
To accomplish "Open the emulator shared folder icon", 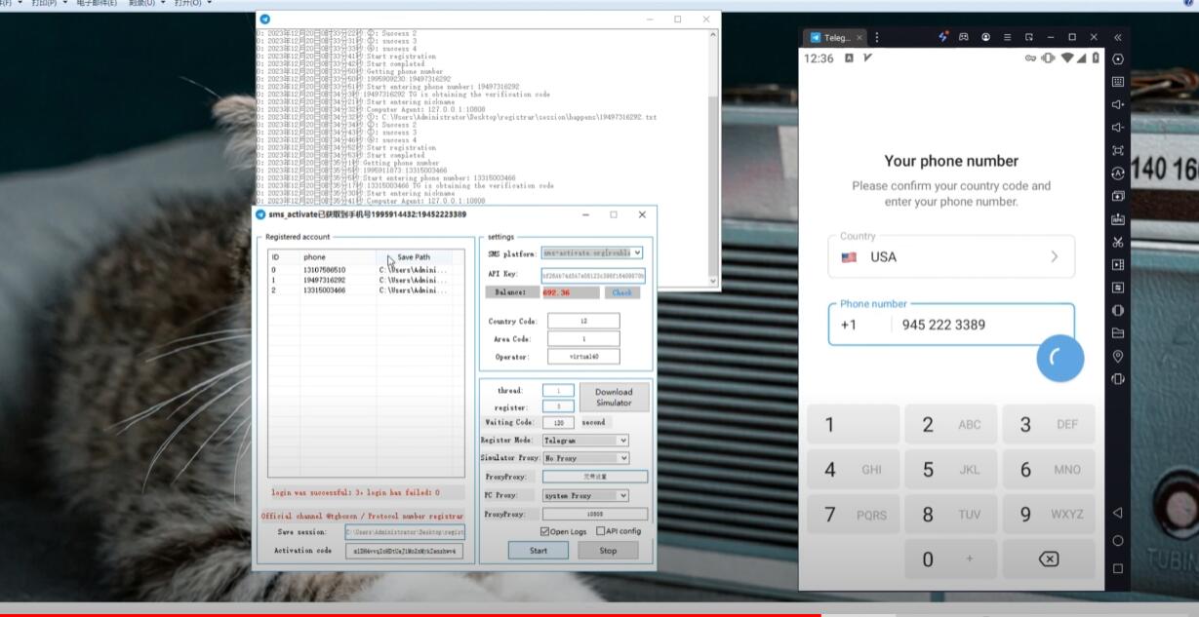I will tap(1118, 333).
